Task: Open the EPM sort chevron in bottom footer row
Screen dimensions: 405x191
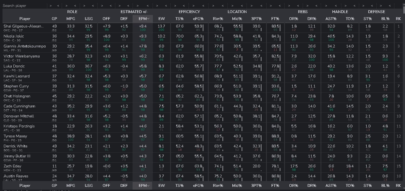Action: pyautogui.click(x=148, y=186)
